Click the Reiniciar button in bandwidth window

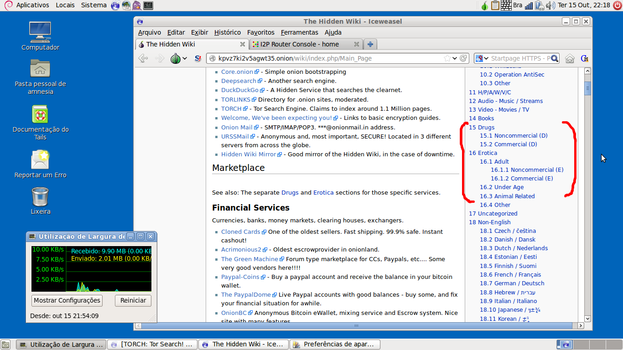tap(133, 300)
